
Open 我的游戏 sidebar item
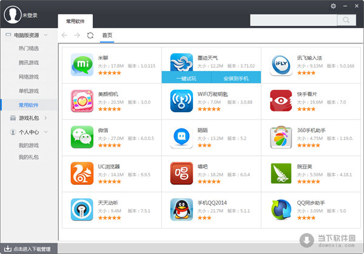click(29, 145)
